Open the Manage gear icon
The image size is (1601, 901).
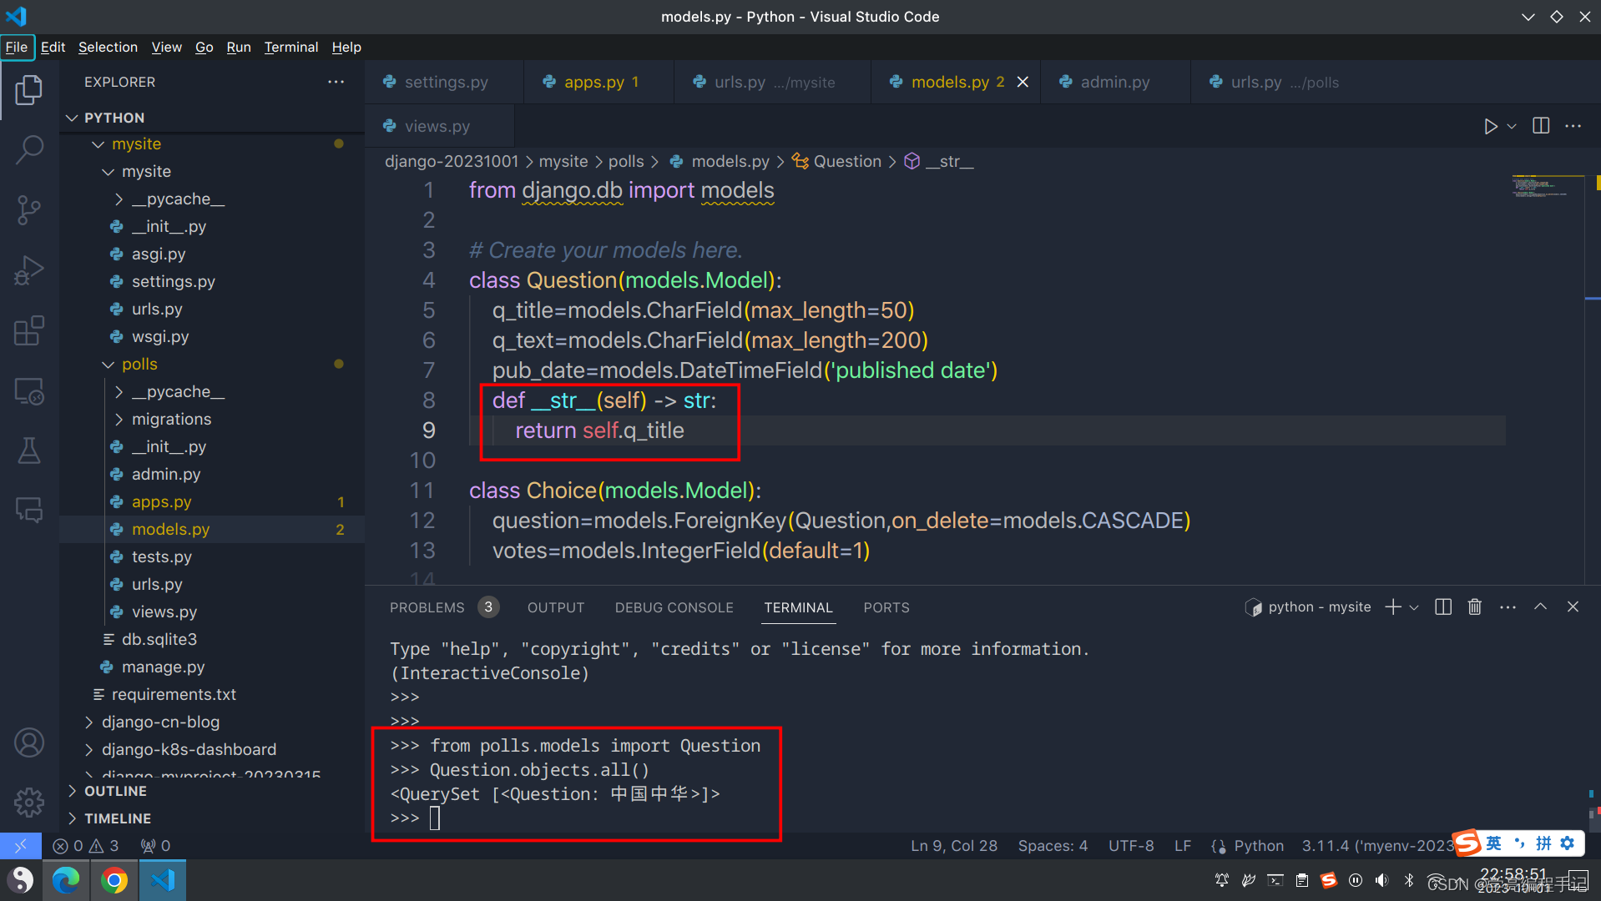tap(29, 803)
